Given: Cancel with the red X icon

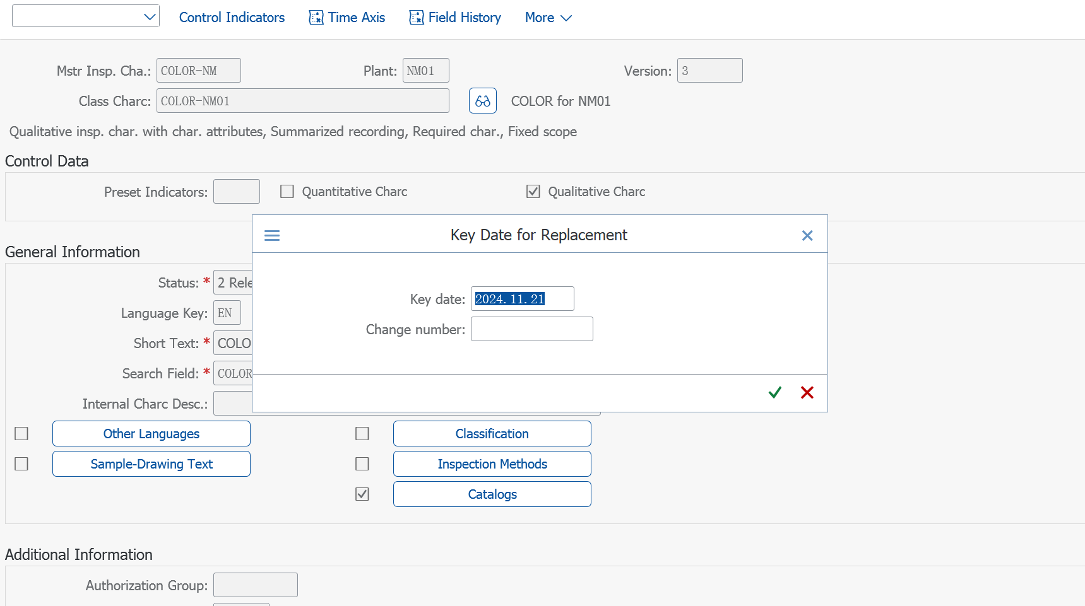Looking at the screenshot, I should tap(807, 393).
